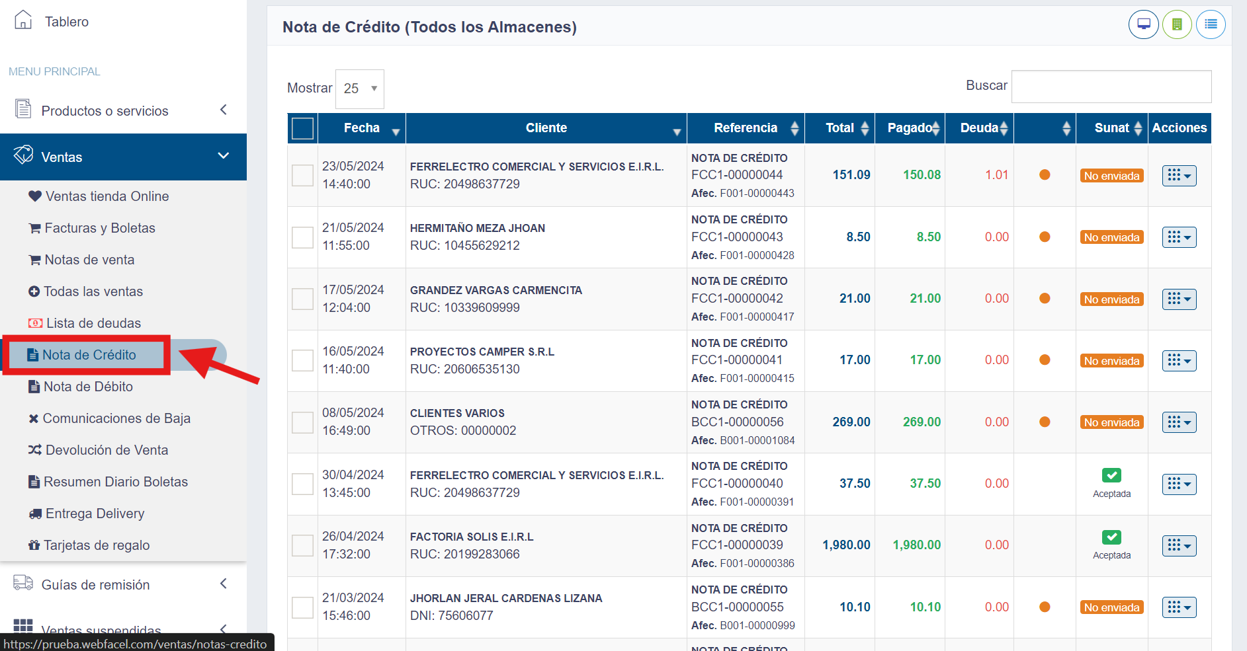Open the Tablero home icon

click(23, 20)
